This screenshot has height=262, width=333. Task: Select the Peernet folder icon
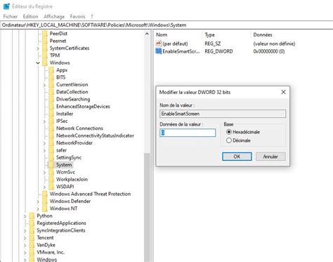tap(45, 41)
